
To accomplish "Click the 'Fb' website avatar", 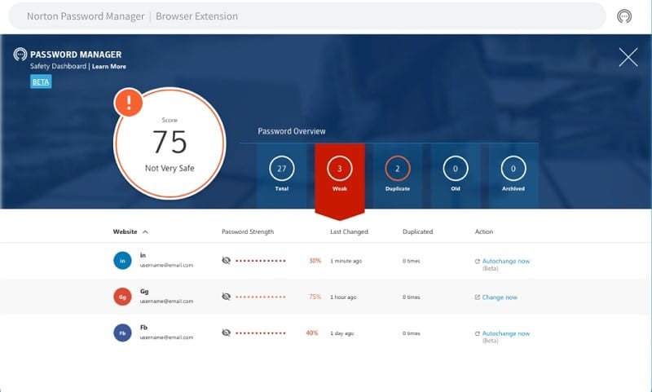I will (122, 333).
